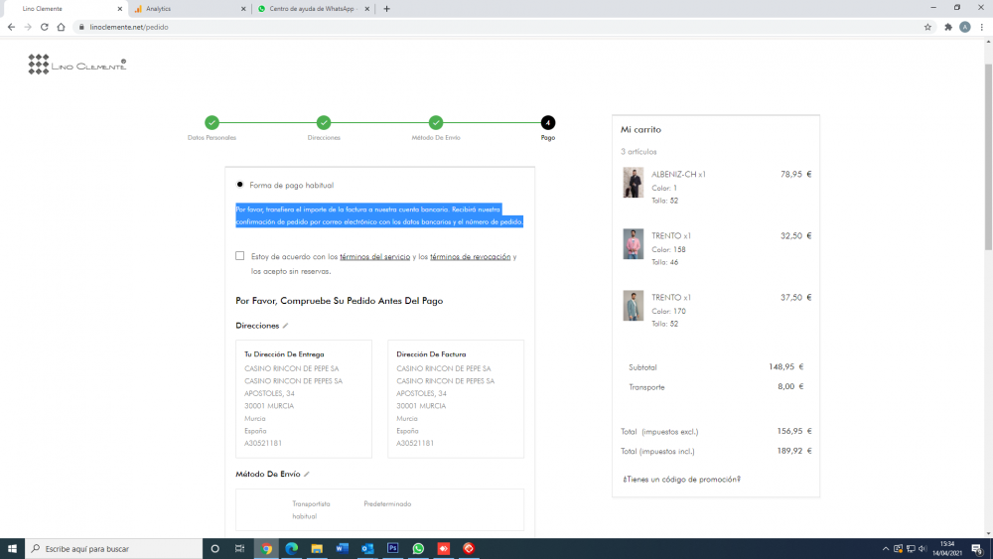Edit shipping method with the pencil icon

click(x=307, y=475)
